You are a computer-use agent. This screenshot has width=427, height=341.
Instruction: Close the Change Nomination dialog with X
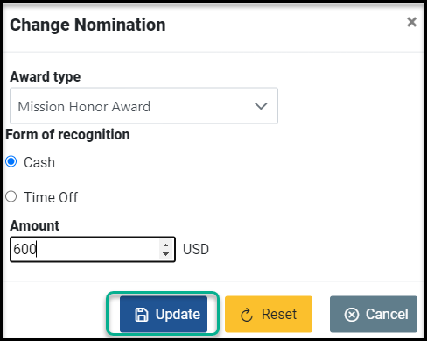pos(411,22)
